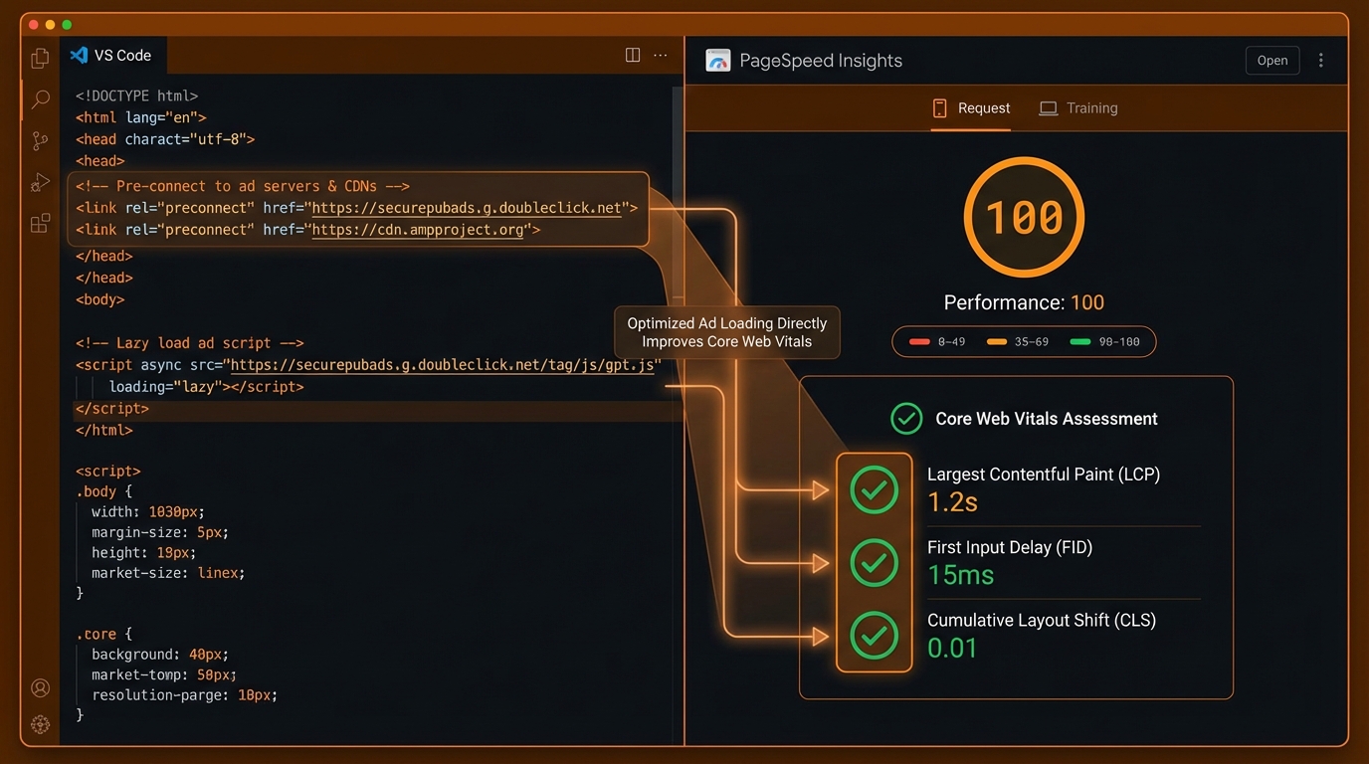Viewport: 1369px width, 764px height.
Task: Toggle the CLS checkmark indicator
Action: point(874,636)
